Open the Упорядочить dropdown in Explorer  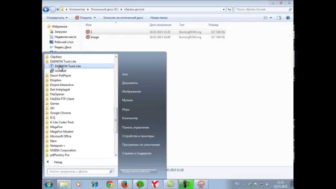point(57,18)
